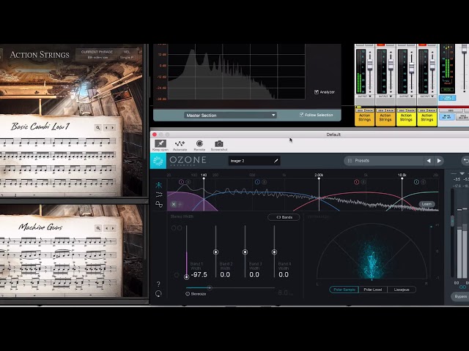Select the teal crossover view icon
This screenshot has width=469, height=351.
click(x=159, y=185)
